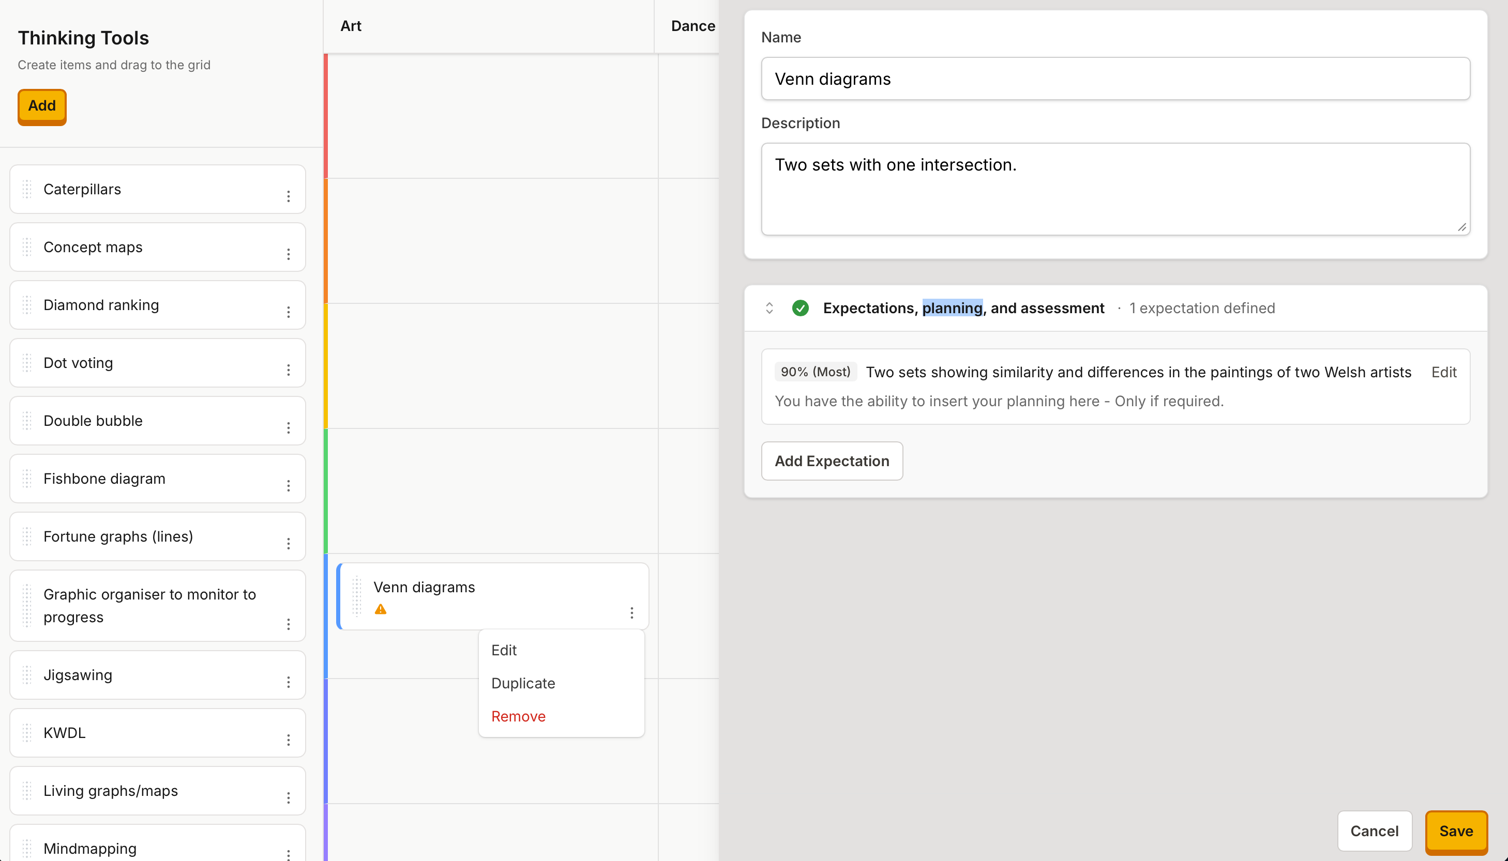Click the Add Expectation button
The width and height of the screenshot is (1508, 861).
coord(832,460)
